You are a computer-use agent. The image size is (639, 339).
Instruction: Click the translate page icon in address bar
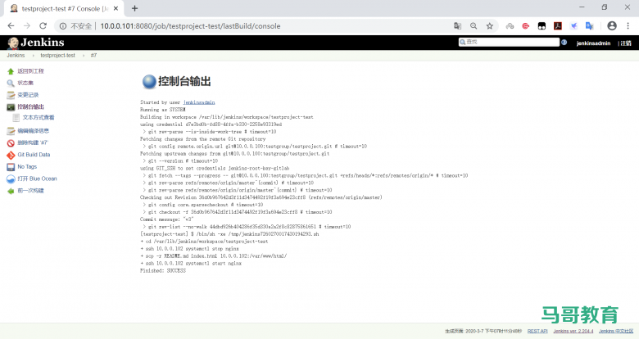(458, 25)
